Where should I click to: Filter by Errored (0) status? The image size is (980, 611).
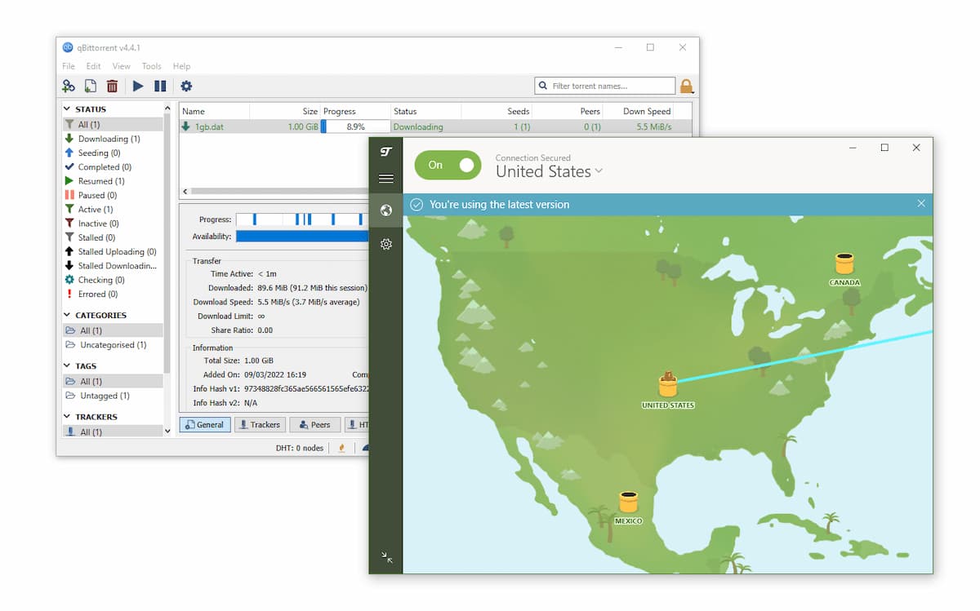coord(113,294)
